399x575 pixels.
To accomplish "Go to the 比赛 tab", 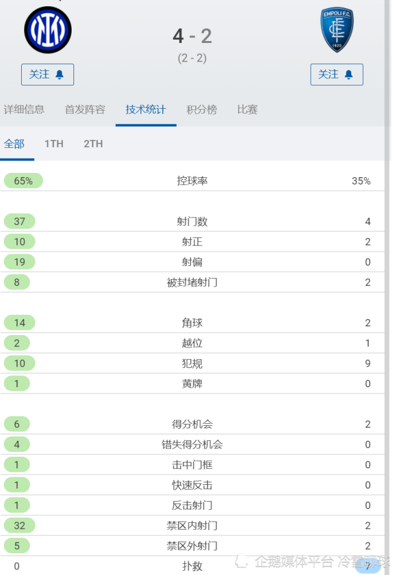I will [247, 109].
